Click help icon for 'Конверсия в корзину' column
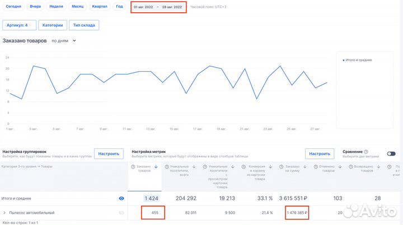The height and width of the screenshot is (225, 403). click(243, 167)
